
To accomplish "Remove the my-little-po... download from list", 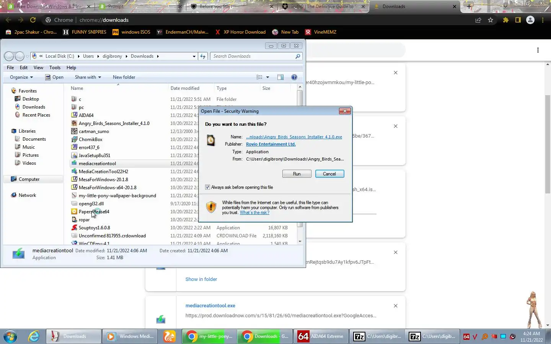I will (396, 73).
